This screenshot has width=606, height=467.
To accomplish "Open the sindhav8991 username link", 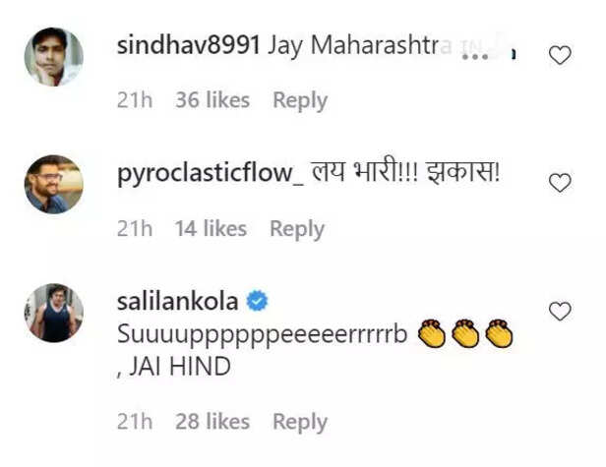I will click(189, 45).
